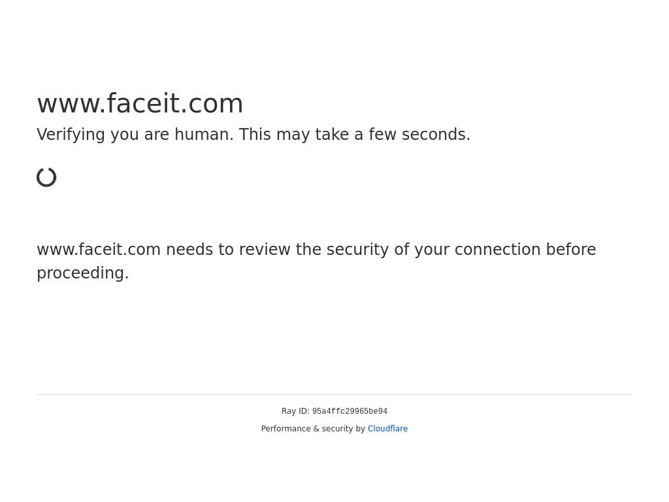Click the word "Verifying" in the subtitle
This screenshot has height=502, width=669.
[71, 135]
